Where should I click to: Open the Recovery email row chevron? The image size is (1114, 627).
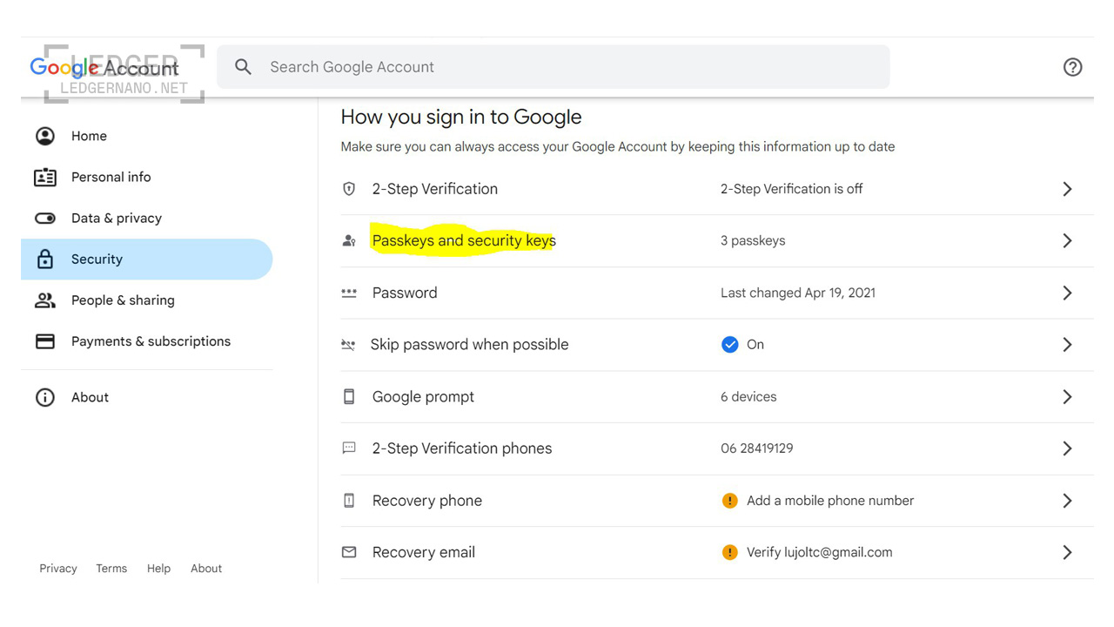coord(1067,552)
